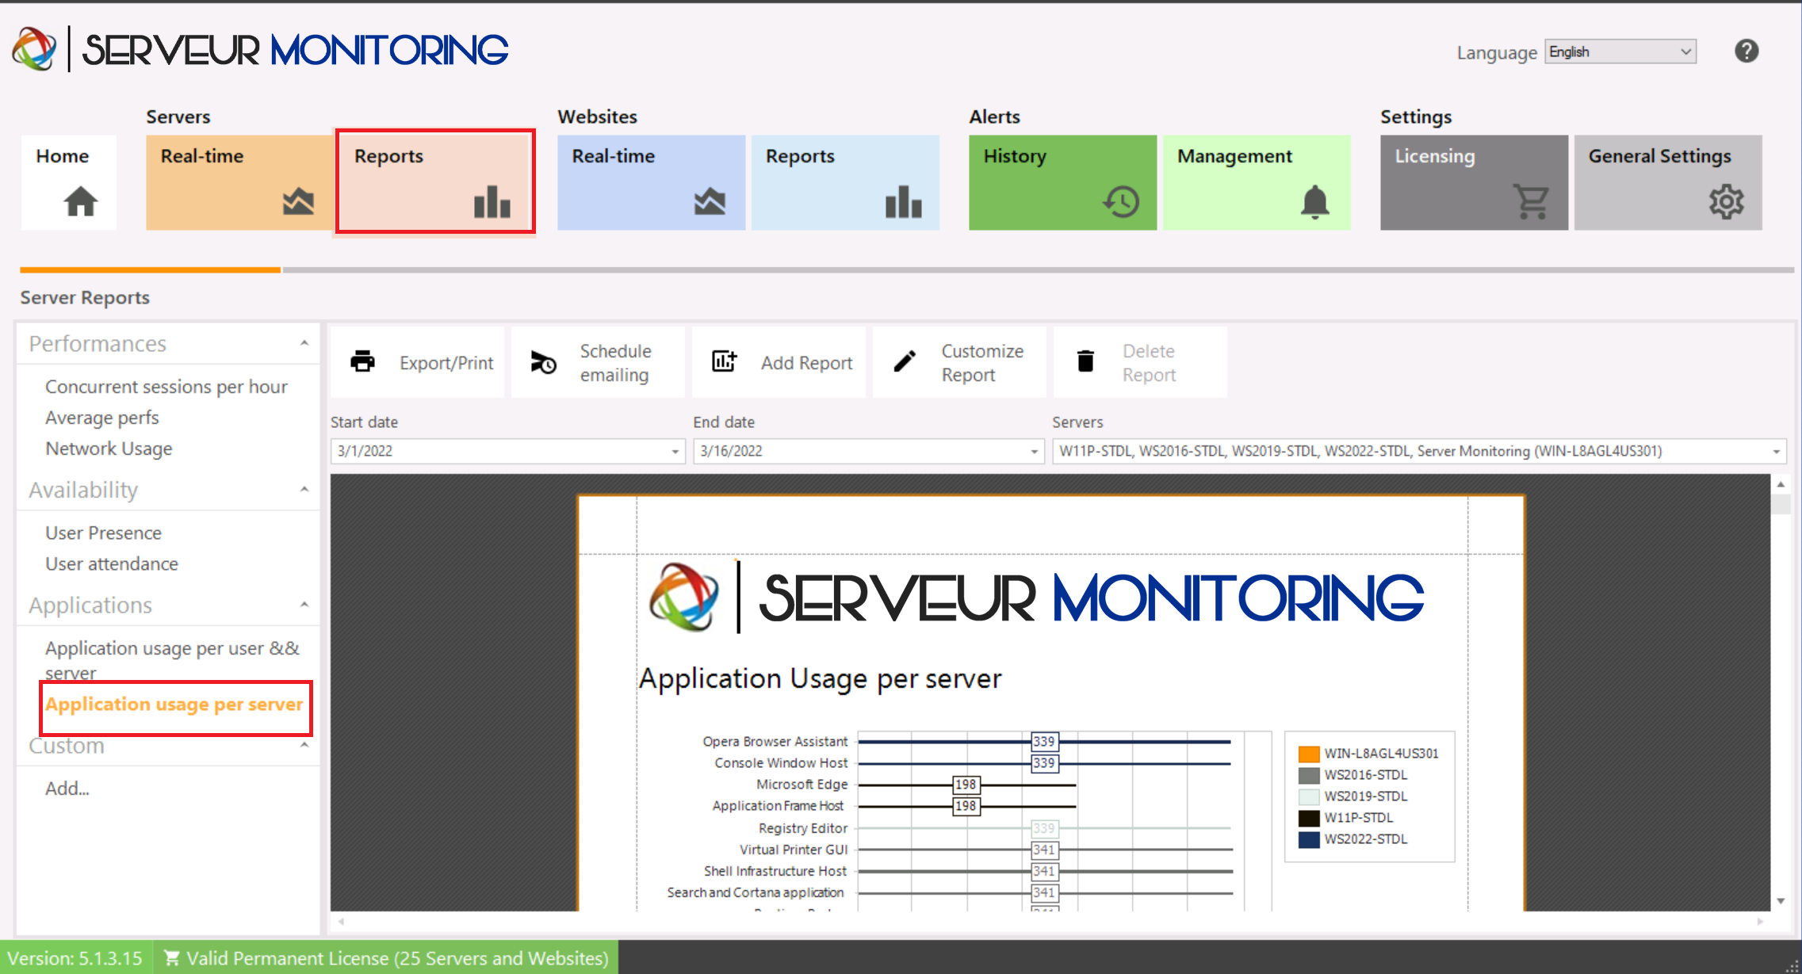1802x974 pixels.
Task: Select the User attendance report
Action: (112, 564)
